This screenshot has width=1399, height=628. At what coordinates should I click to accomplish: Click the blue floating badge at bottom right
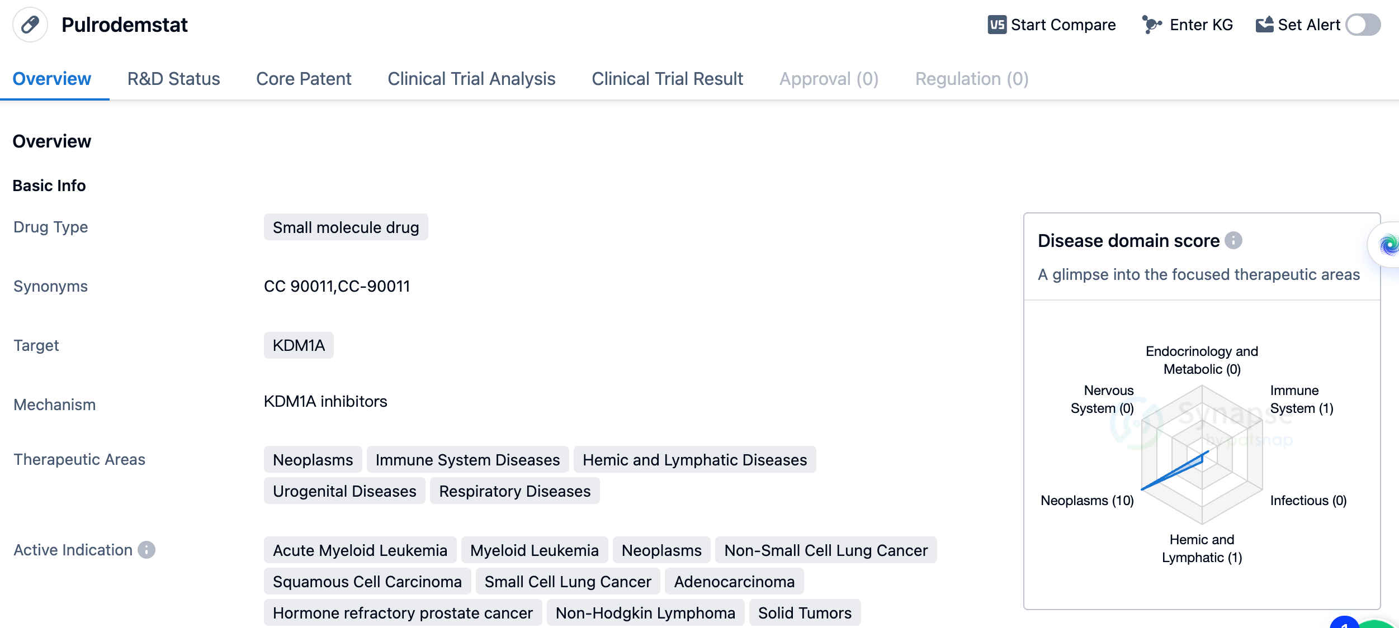click(1344, 622)
